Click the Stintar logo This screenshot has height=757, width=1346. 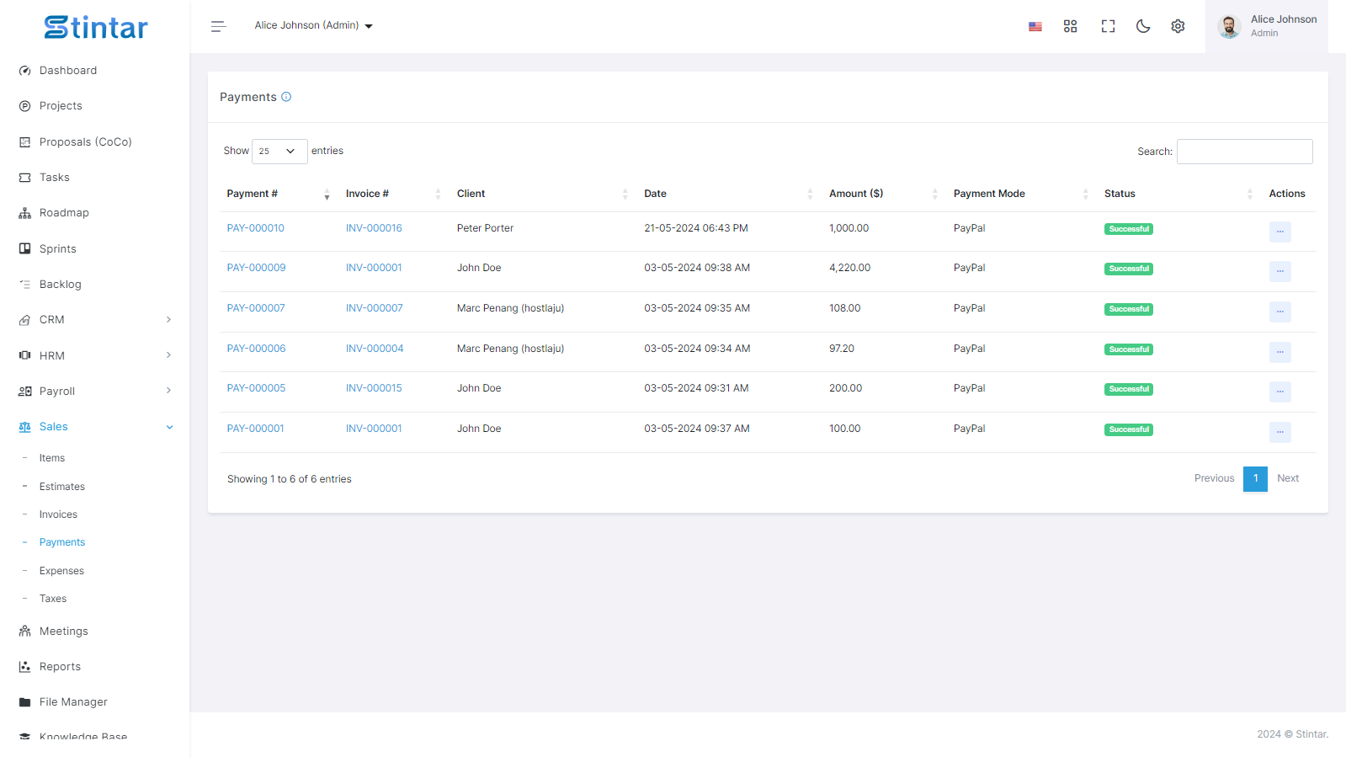96,28
